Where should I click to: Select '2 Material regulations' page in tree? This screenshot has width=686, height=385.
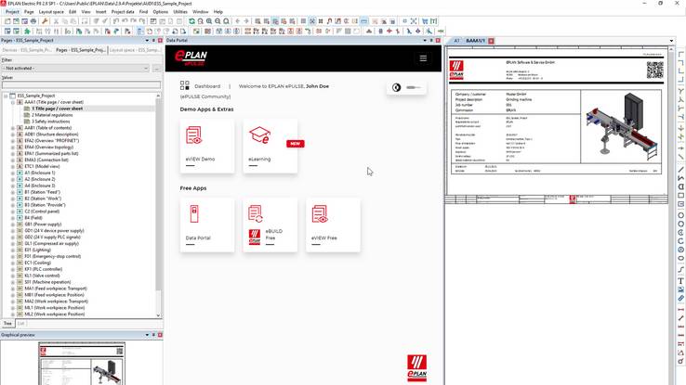point(52,115)
